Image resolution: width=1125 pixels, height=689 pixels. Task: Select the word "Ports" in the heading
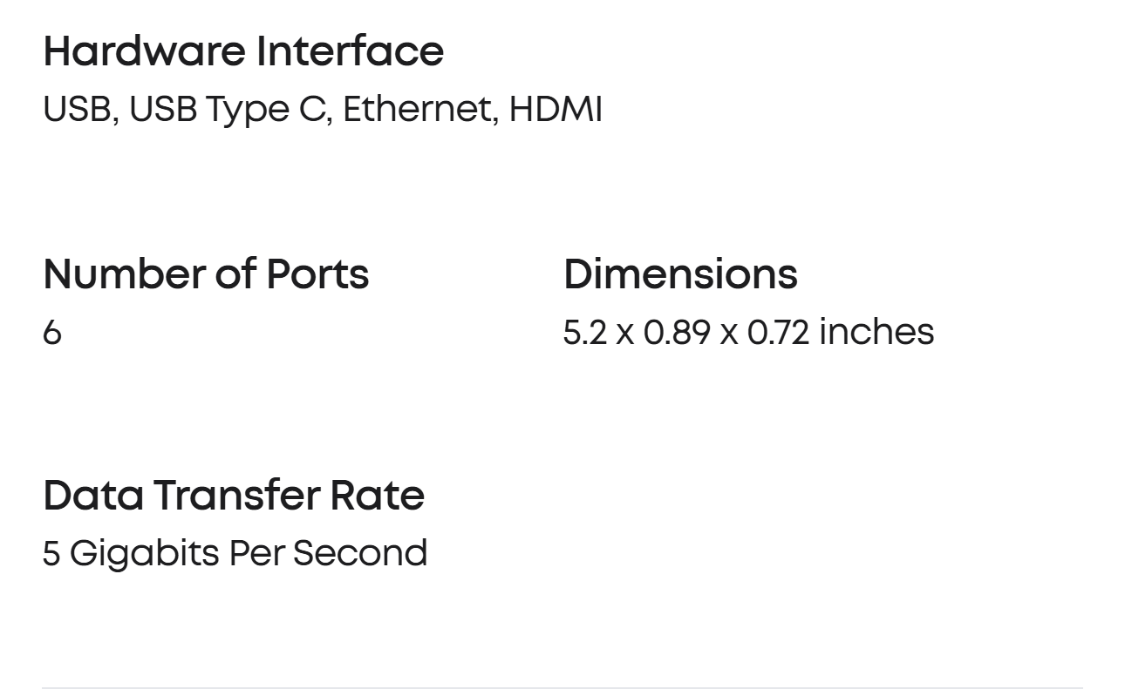click(x=317, y=274)
